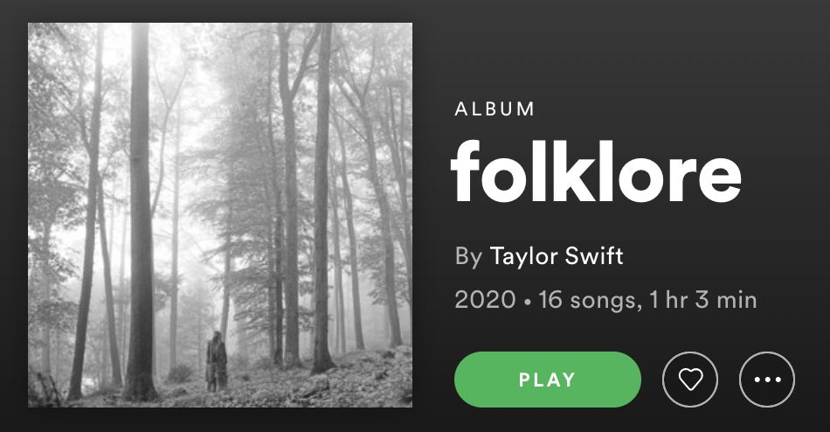Start the album with the green PLAY button
The image size is (830, 432).
pyautogui.click(x=547, y=380)
